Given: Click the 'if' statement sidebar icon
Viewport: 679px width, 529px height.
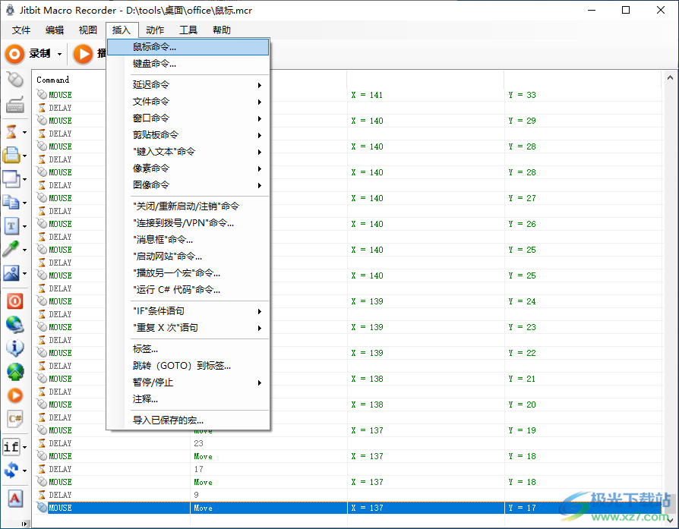Looking at the screenshot, I should [x=11, y=446].
